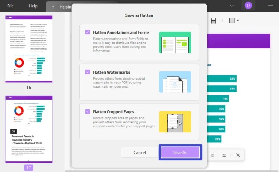Viewport: 279px width, 172px height.
Task: Click the Flatten Annotations and Forms title
Action: click(121, 32)
